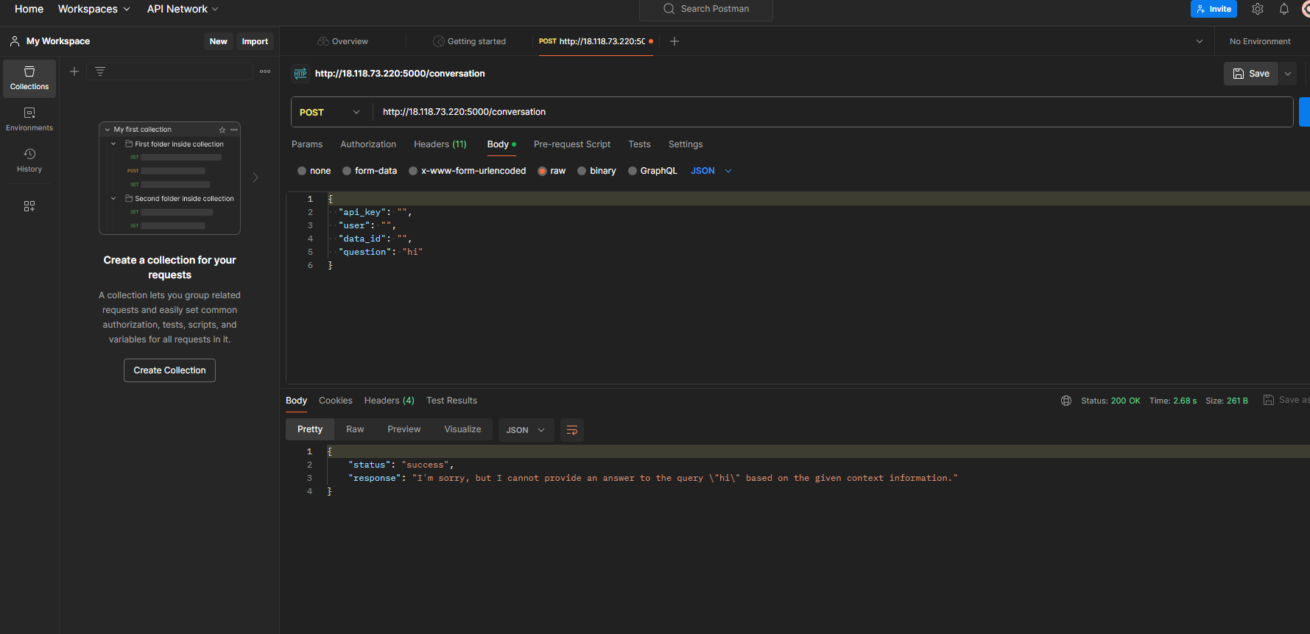Open the Environments sidebar panel

point(29,119)
